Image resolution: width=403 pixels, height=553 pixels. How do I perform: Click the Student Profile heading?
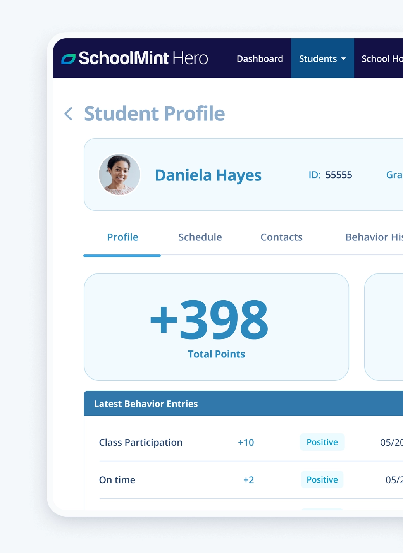(154, 114)
